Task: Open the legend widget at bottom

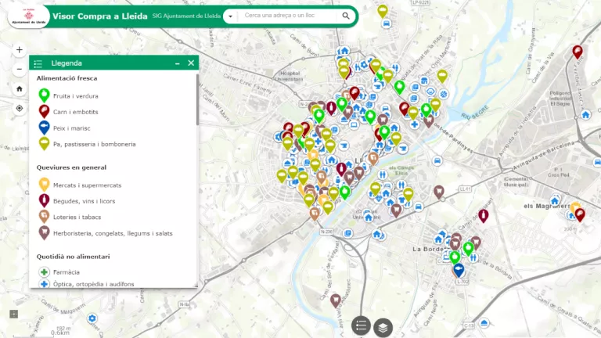Action: [x=361, y=326]
